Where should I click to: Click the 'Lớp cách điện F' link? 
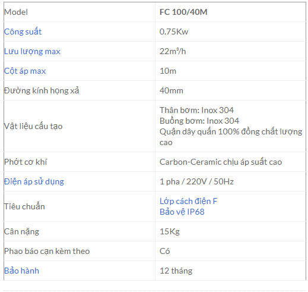188,201
